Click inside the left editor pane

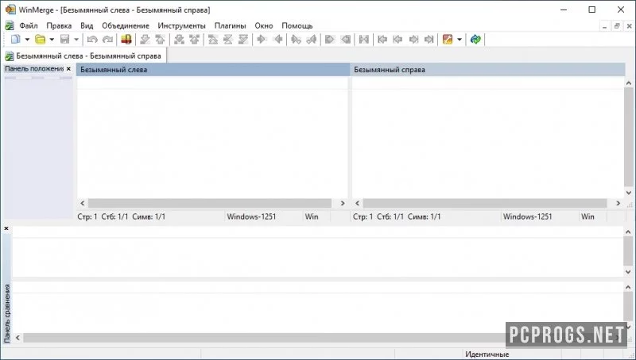[x=212, y=137]
